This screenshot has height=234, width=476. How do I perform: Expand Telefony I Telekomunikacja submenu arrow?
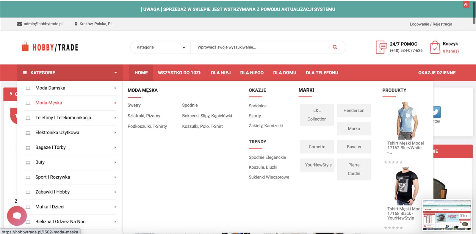click(115, 118)
